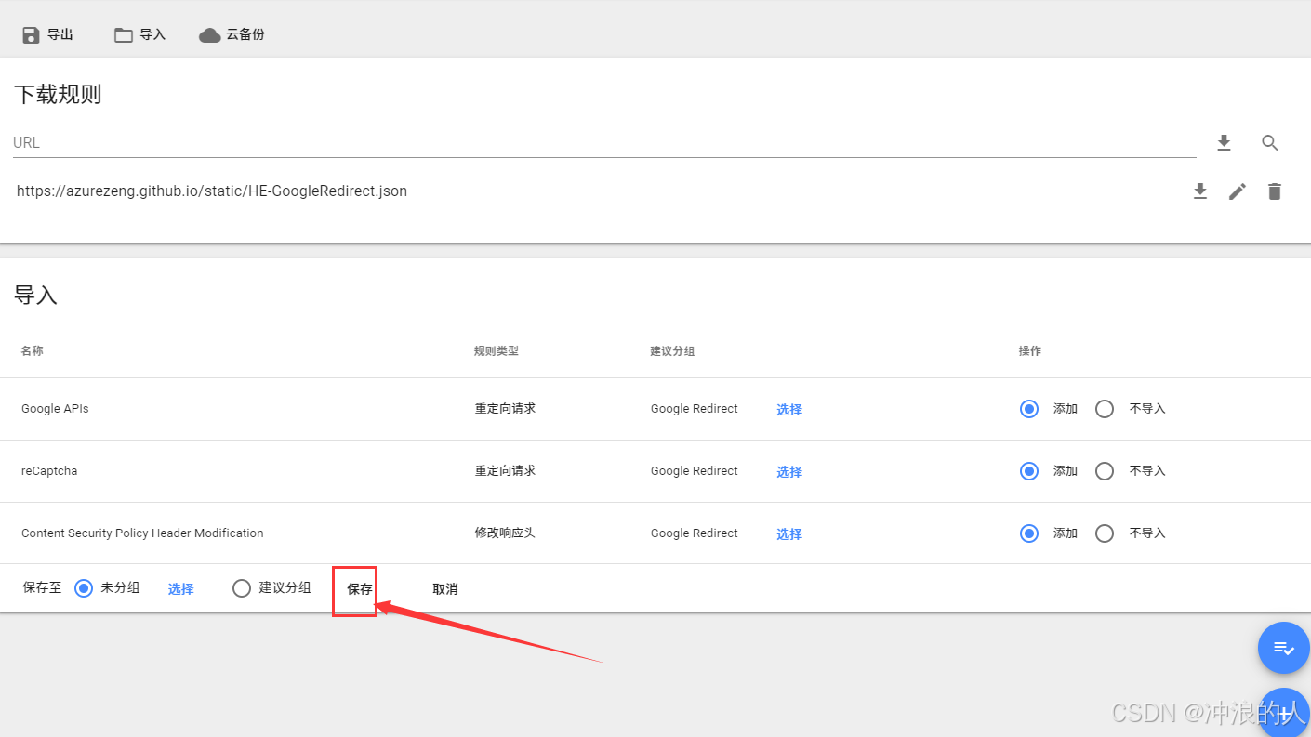Choose the 建议分组 save target radio
Screen dimensions: 1311x737
pos(242,588)
